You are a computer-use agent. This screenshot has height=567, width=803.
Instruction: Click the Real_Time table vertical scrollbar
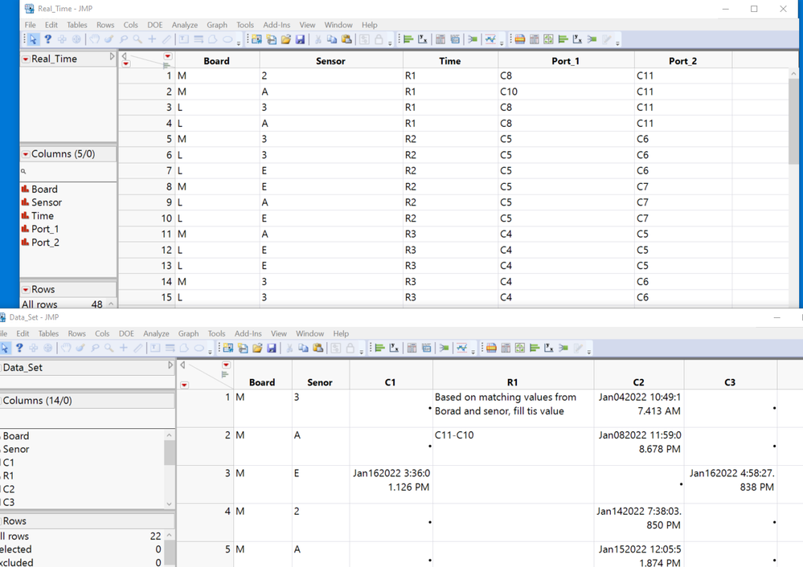pyautogui.click(x=795, y=120)
